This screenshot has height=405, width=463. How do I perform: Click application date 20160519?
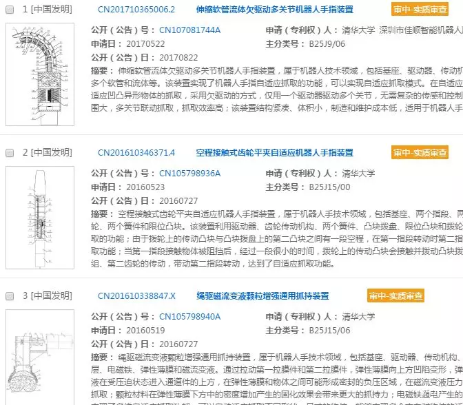click(x=145, y=331)
